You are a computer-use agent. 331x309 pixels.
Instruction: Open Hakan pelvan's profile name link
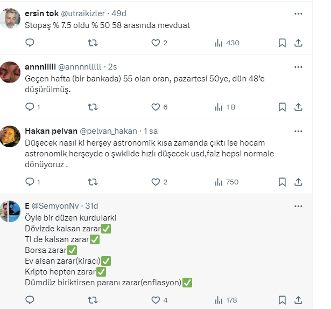tap(51, 131)
